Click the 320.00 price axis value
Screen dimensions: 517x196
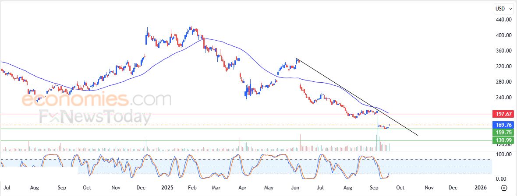pos(503,66)
